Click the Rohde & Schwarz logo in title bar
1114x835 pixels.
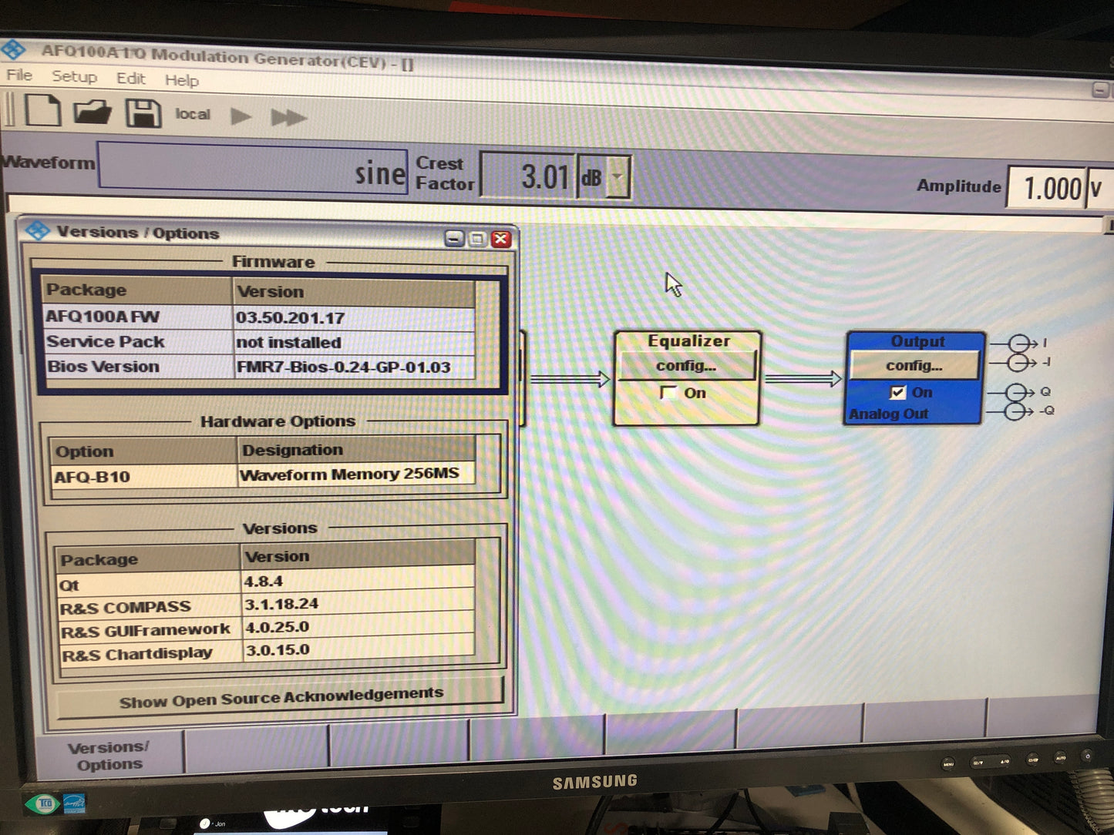tap(14, 51)
